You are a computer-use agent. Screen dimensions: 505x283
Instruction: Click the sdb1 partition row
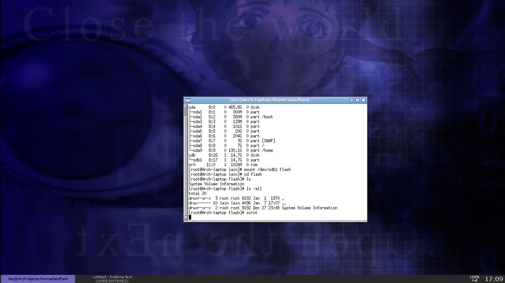[224, 160]
